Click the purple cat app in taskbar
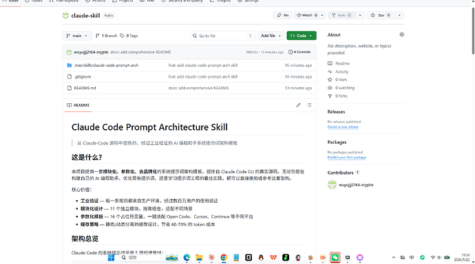The width and height of the screenshot is (475, 264). pos(359,257)
